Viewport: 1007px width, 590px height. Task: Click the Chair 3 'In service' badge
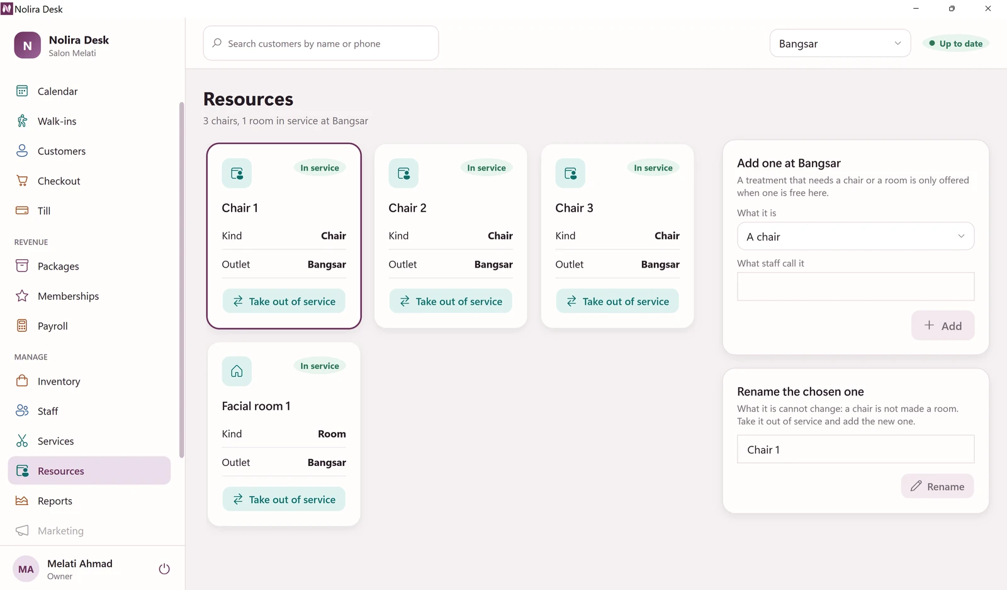pos(653,168)
